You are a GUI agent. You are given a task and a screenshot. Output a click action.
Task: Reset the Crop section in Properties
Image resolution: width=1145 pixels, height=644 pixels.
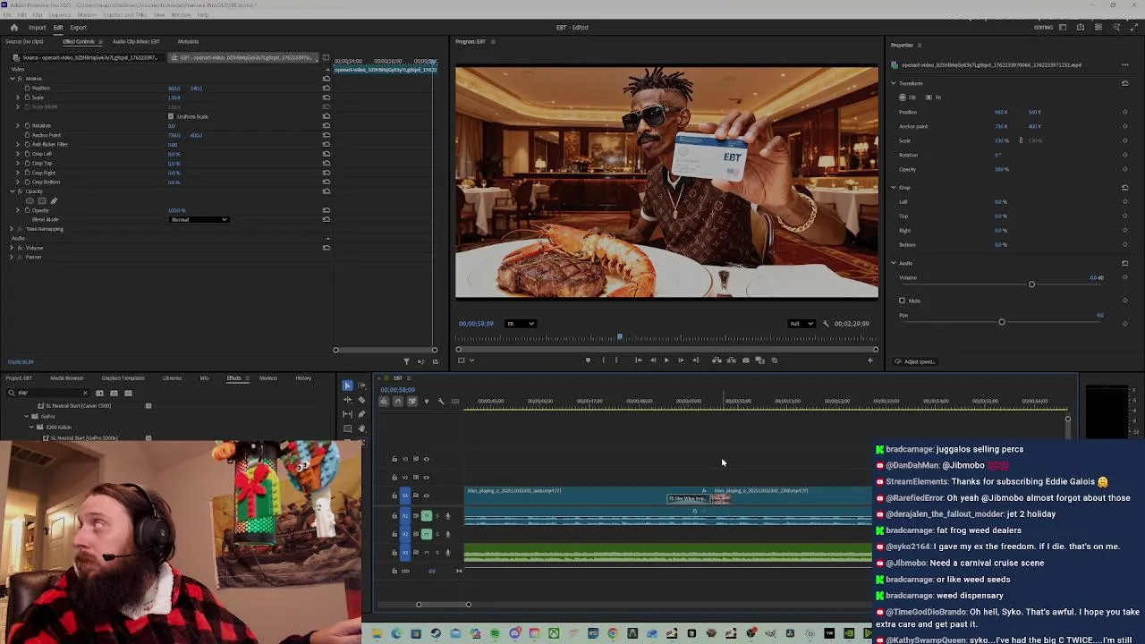(1124, 187)
